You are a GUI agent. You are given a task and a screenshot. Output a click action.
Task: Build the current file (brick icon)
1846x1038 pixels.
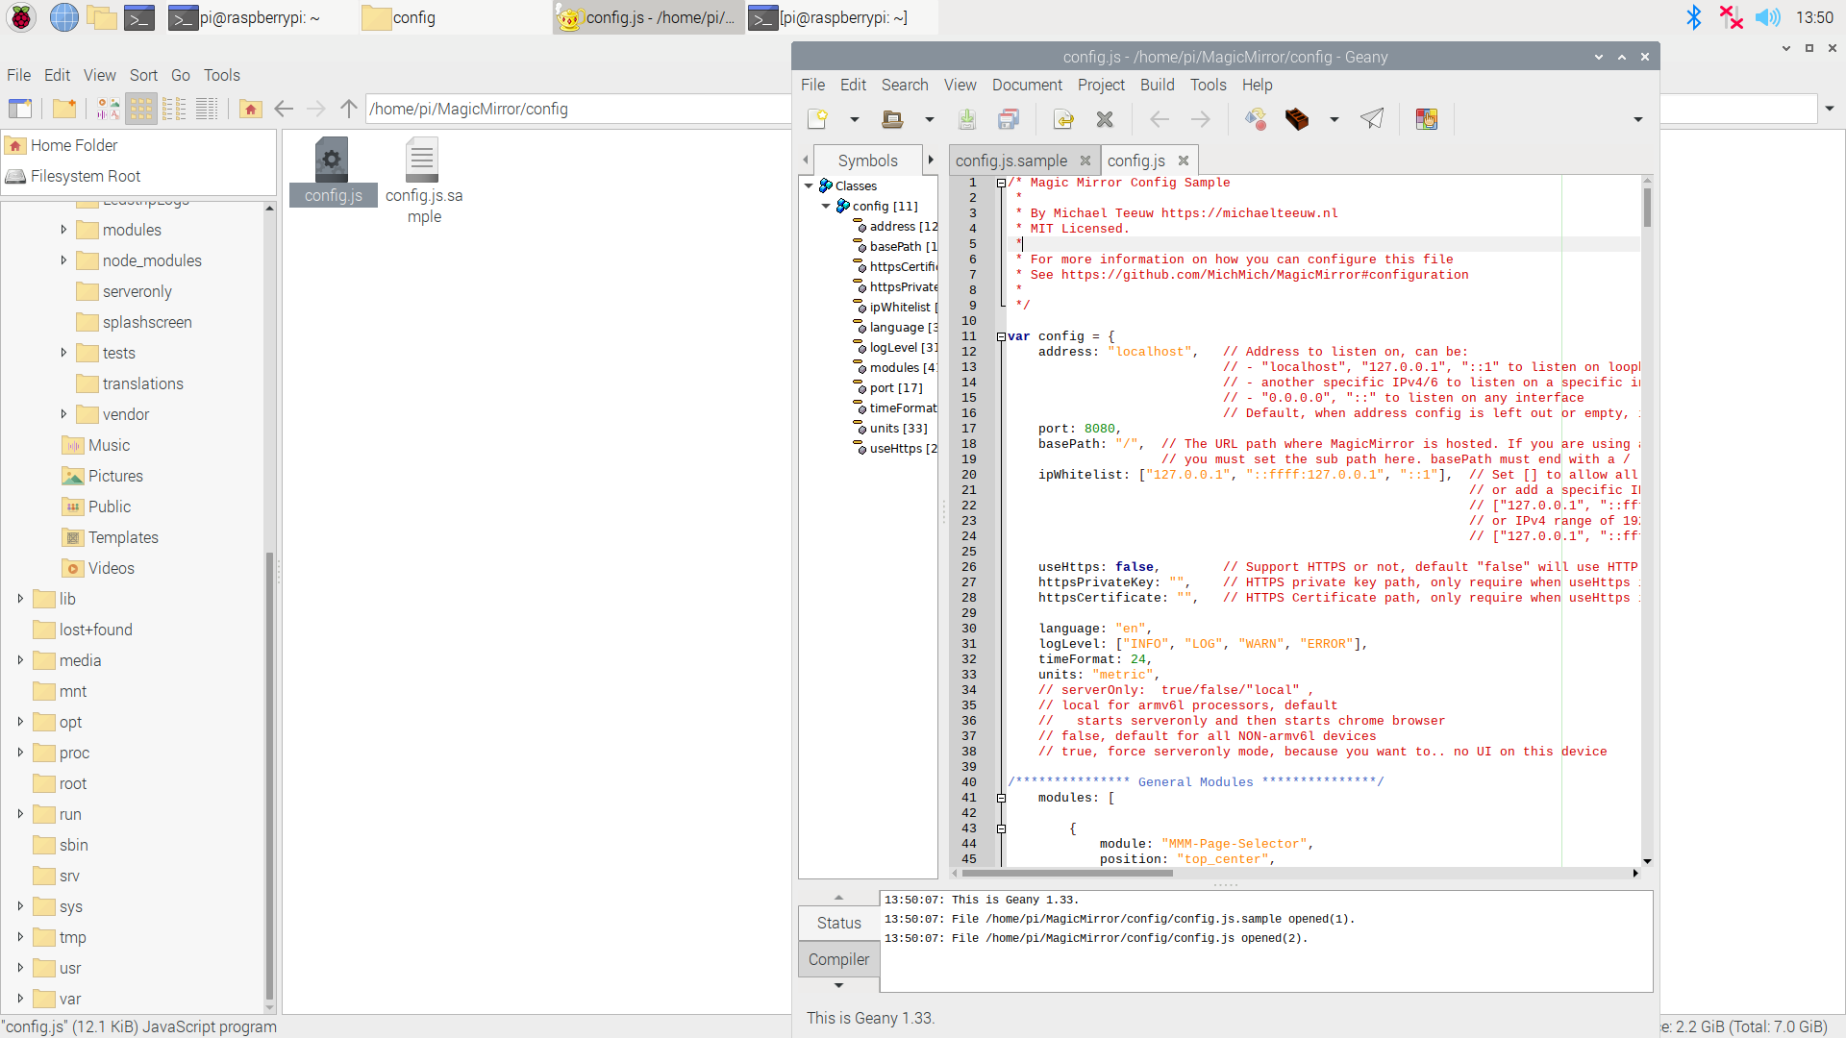tap(1297, 119)
